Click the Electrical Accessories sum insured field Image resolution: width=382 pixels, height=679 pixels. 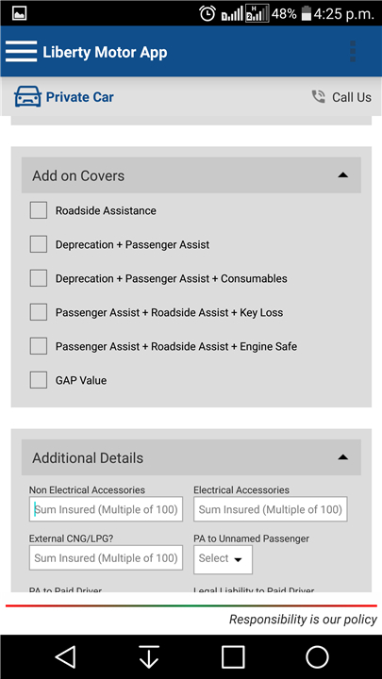271,509
